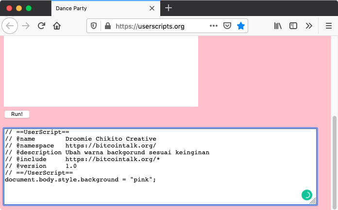Viewport: 338px width, 210px height.
Task: Click the vertical page scrollbar
Action: (334, 162)
